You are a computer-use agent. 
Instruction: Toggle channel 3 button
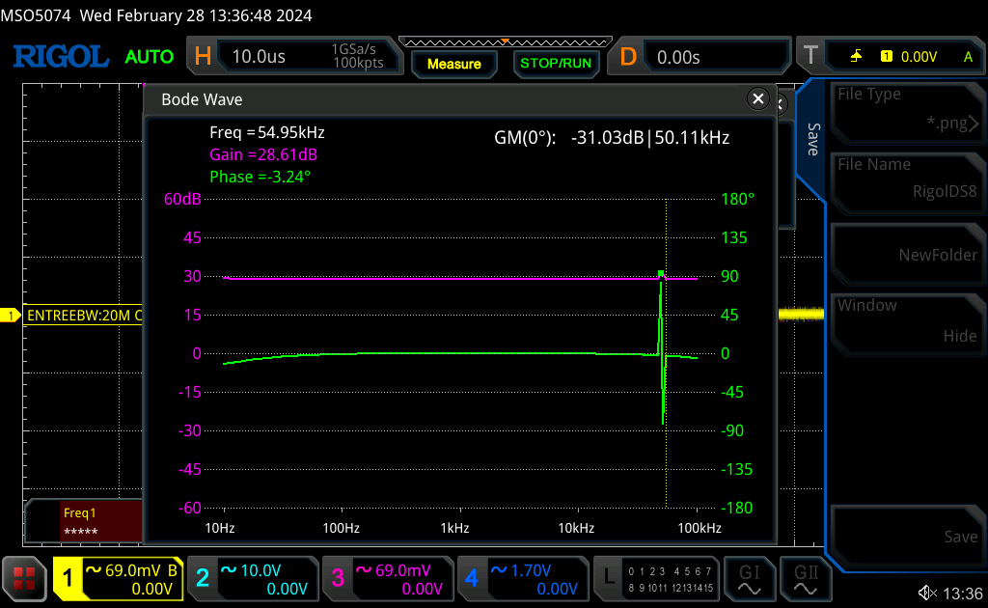point(338,578)
